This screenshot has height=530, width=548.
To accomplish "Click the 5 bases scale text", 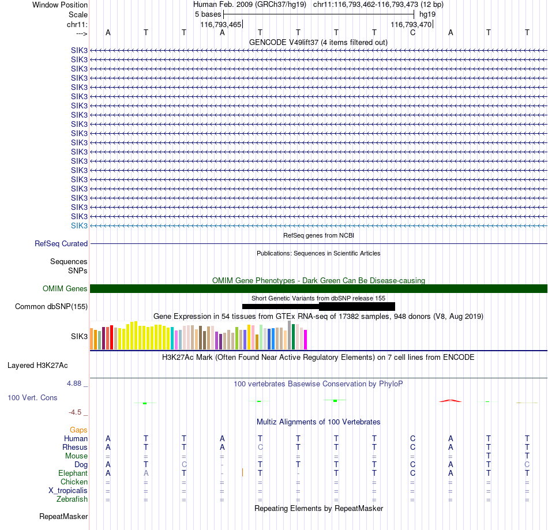I will coord(208,14).
